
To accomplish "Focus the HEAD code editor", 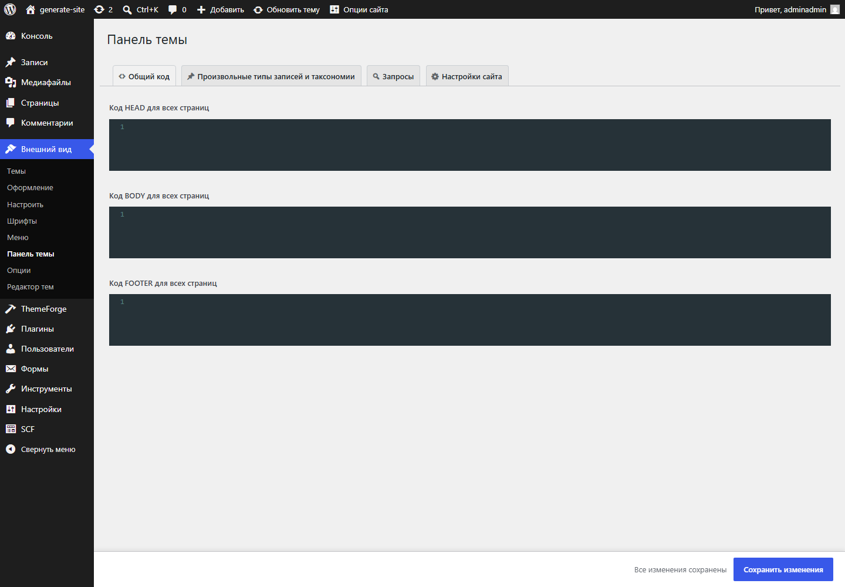I will click(x=470, y=145).
